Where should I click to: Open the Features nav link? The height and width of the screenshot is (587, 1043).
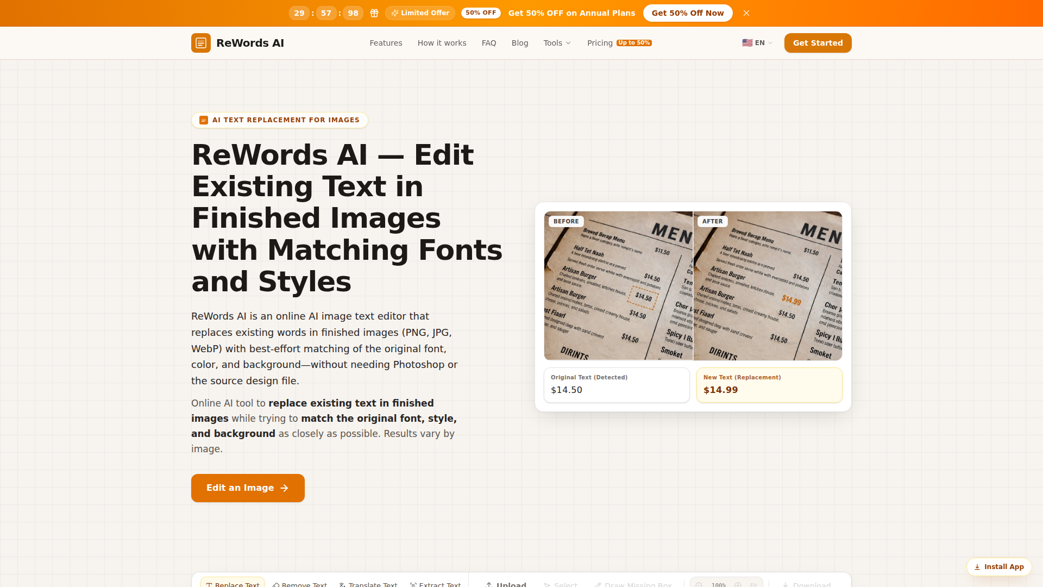coord(386,43)
